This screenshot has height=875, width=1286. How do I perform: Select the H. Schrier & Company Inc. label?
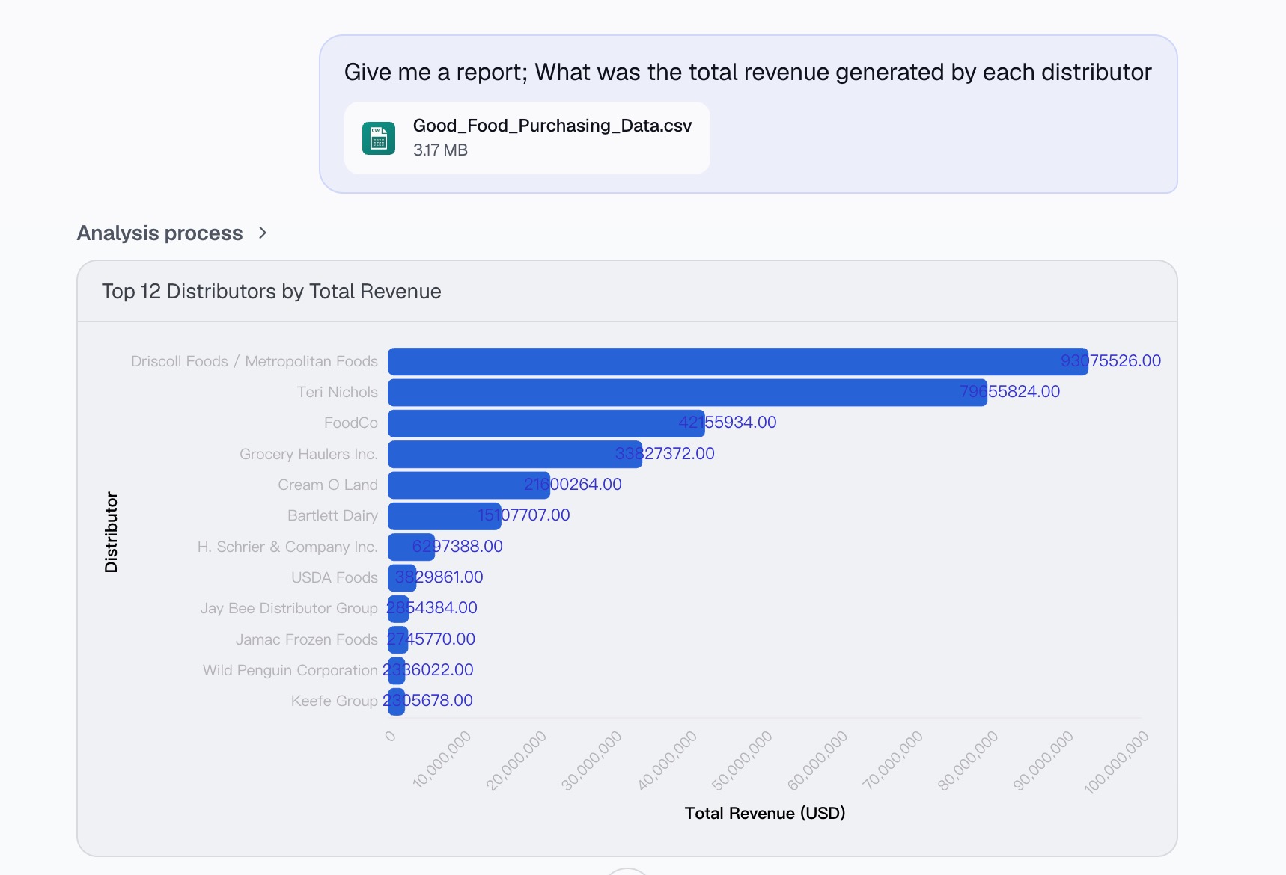click(x=287, y=547)
